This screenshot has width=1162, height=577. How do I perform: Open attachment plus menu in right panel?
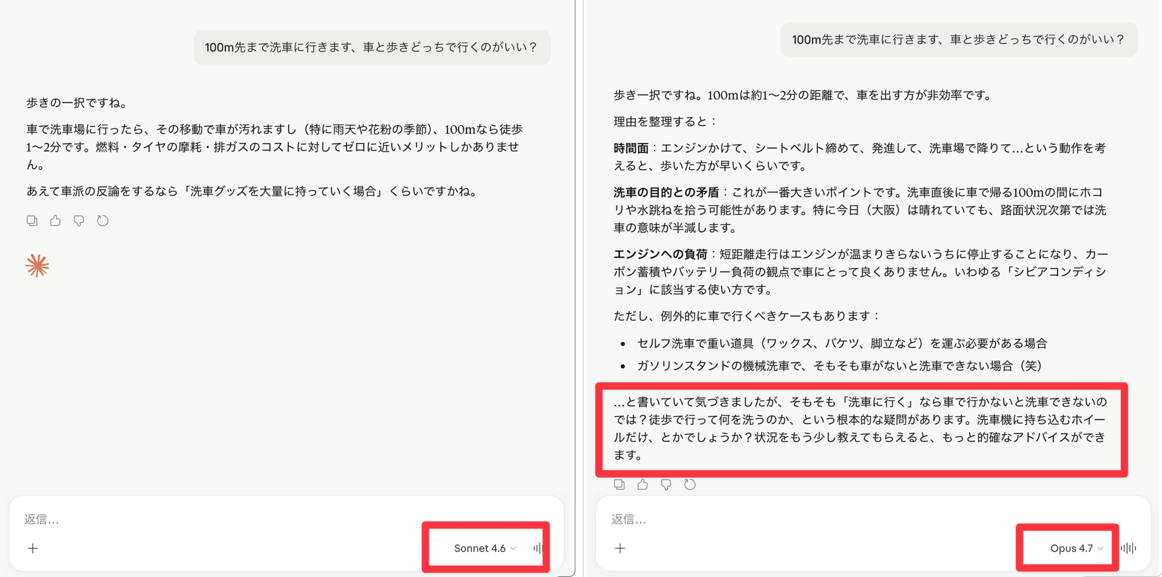620,548
